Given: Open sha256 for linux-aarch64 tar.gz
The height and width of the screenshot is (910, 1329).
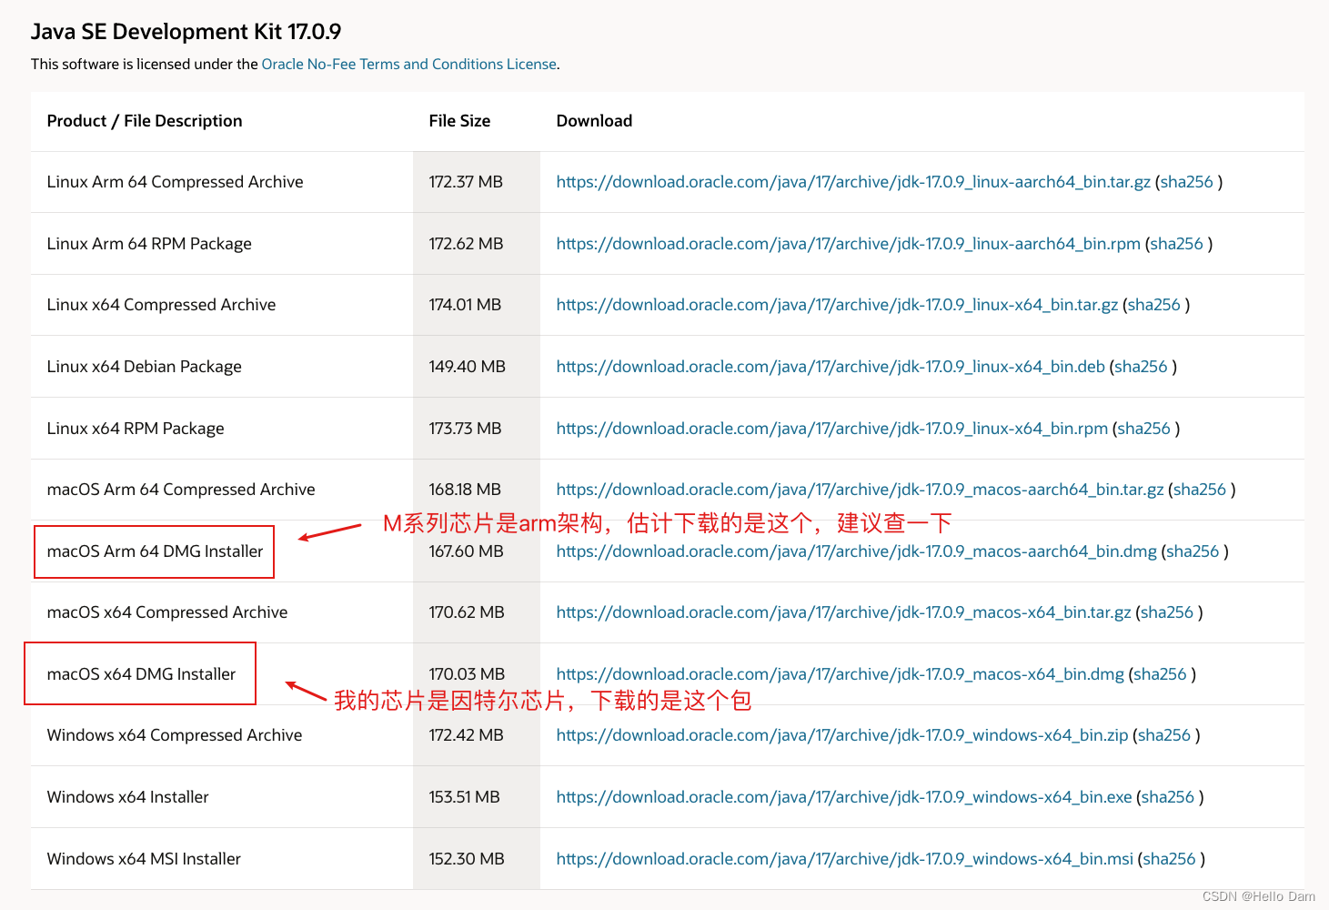Looking at the screenshot, I should [1186, 182].
